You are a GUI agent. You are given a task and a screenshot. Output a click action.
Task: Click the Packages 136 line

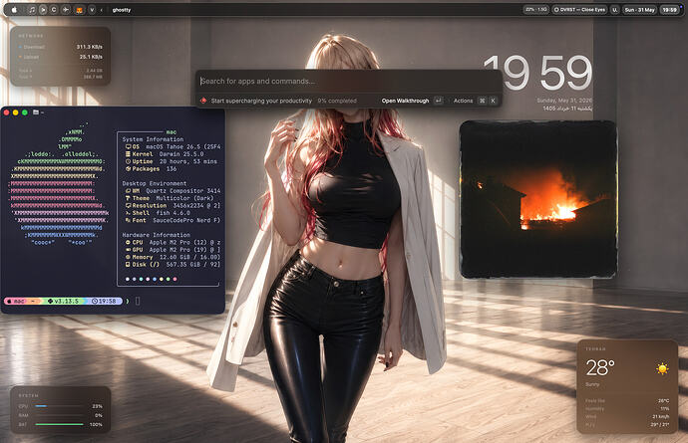(151, 169)
